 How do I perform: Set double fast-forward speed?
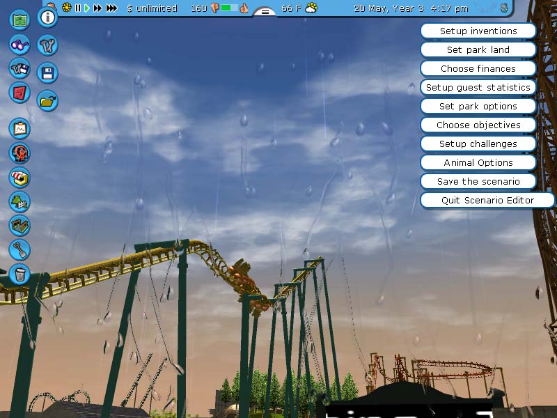click(97, 8)
